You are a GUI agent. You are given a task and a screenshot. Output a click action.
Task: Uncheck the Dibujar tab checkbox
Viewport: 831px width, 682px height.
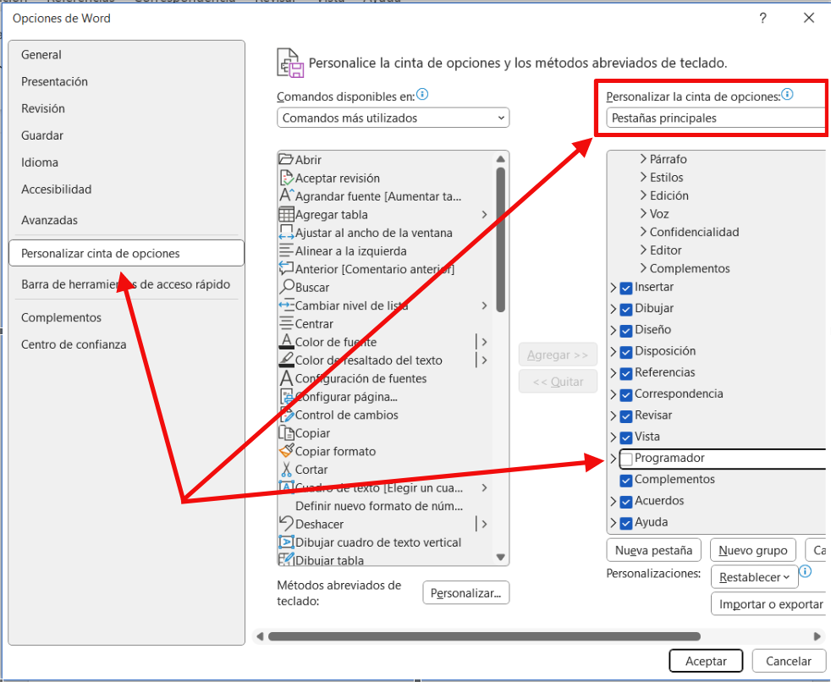(626, 309)
